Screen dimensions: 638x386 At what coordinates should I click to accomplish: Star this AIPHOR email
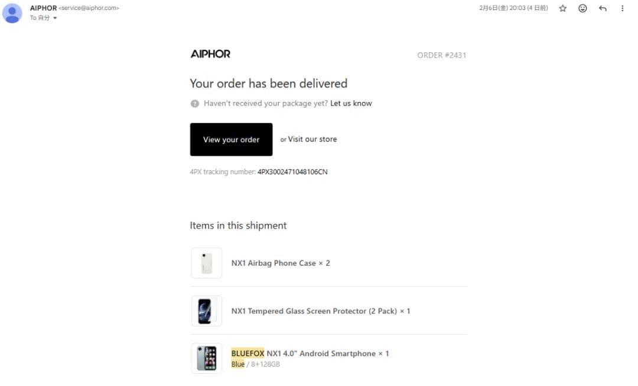pos(562,8)
